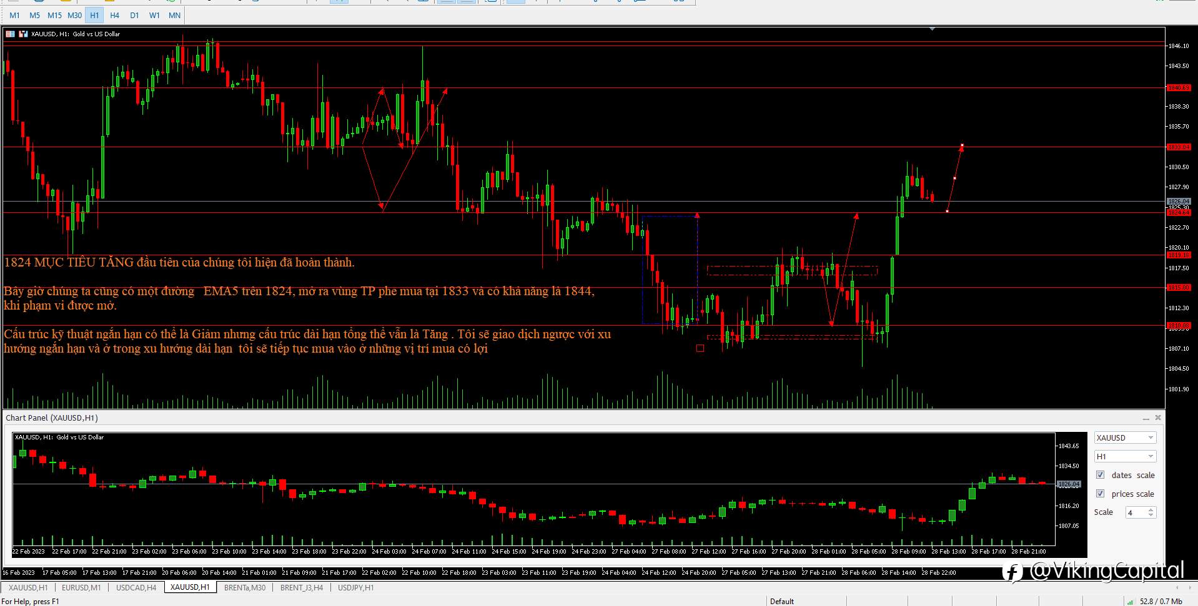Click the 1826.04 price label in Chart Panel
Image resolution: width=1198 pixels, height=606 pixels.
click(x=1069, y=484)
